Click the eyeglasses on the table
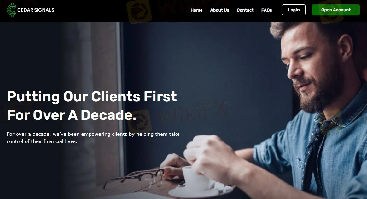Image resolution: width=367 pixels, height=199 pixels. (133, 179)
